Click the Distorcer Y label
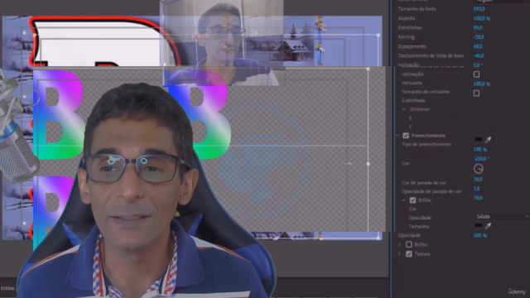 pos(410,127)
